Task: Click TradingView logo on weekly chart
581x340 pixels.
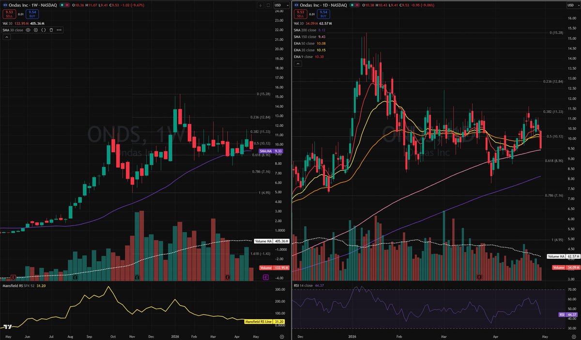Action: 7,326
